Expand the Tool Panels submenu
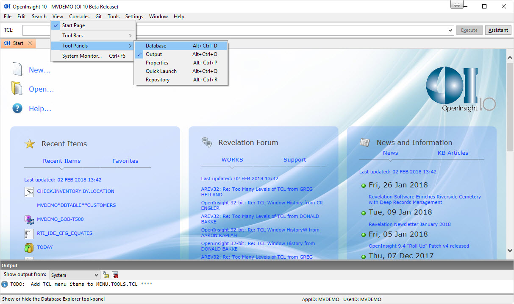514x304 pixels. (93, 46)
